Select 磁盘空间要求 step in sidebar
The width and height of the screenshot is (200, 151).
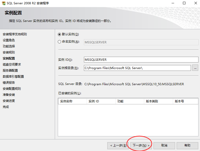(12, 64)
